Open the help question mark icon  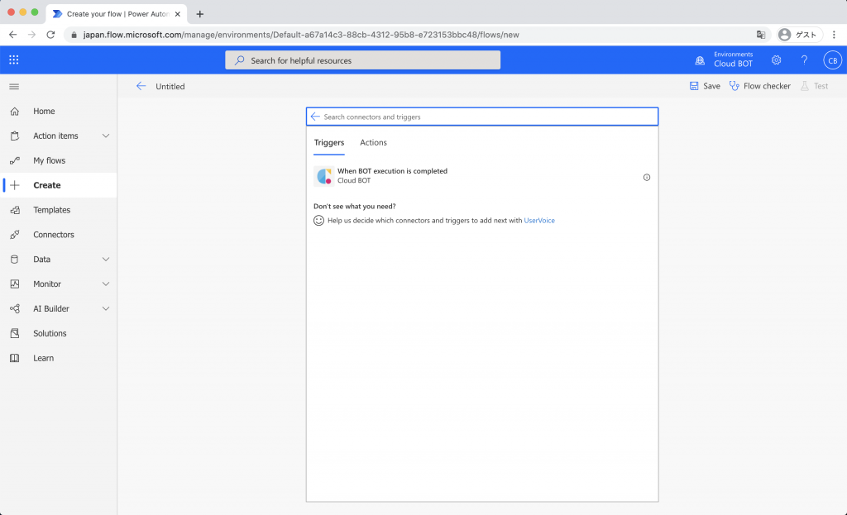804,60
